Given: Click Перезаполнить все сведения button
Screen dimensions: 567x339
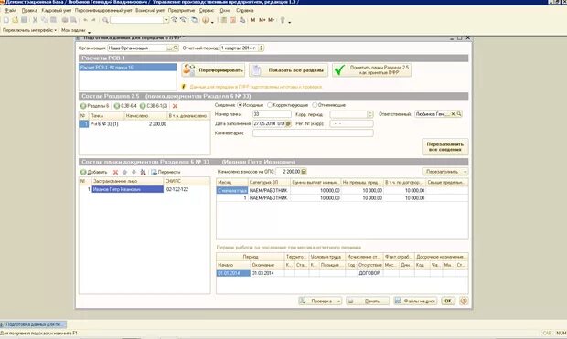Looking at the screenshot, I should click(x=445, y=147).
